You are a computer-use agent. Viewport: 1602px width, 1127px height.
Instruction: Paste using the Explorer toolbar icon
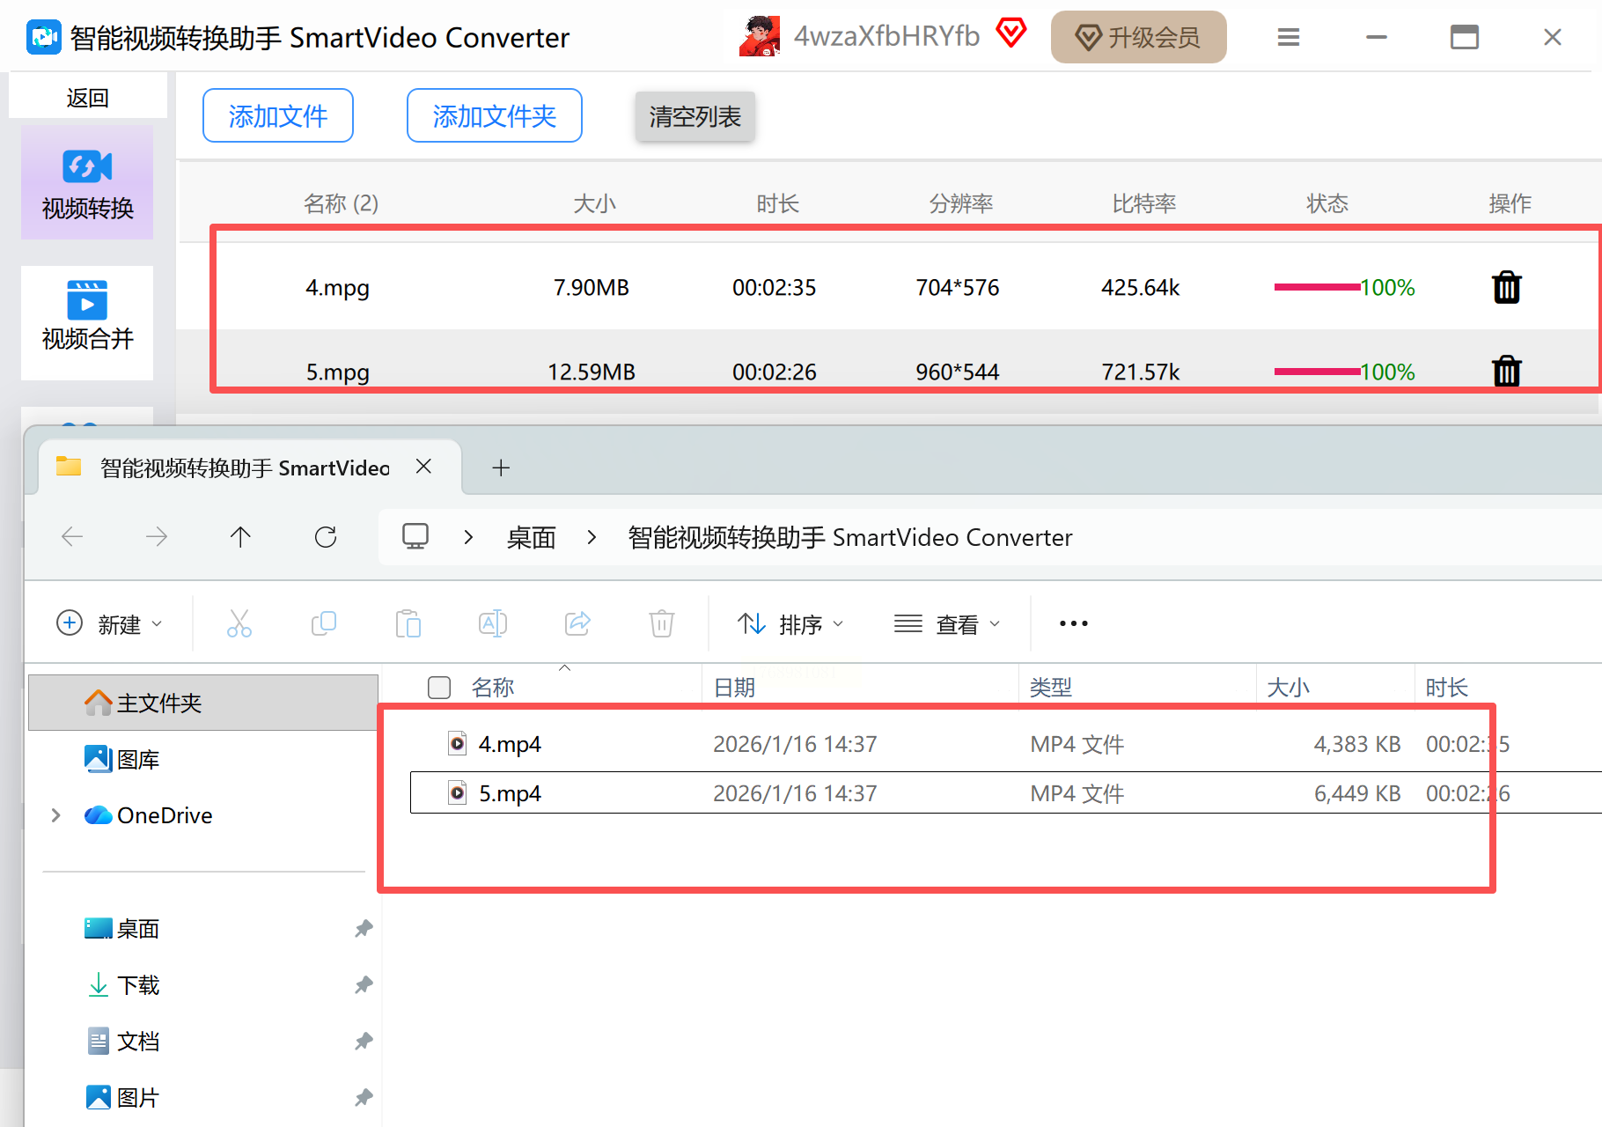click(408, 623)
